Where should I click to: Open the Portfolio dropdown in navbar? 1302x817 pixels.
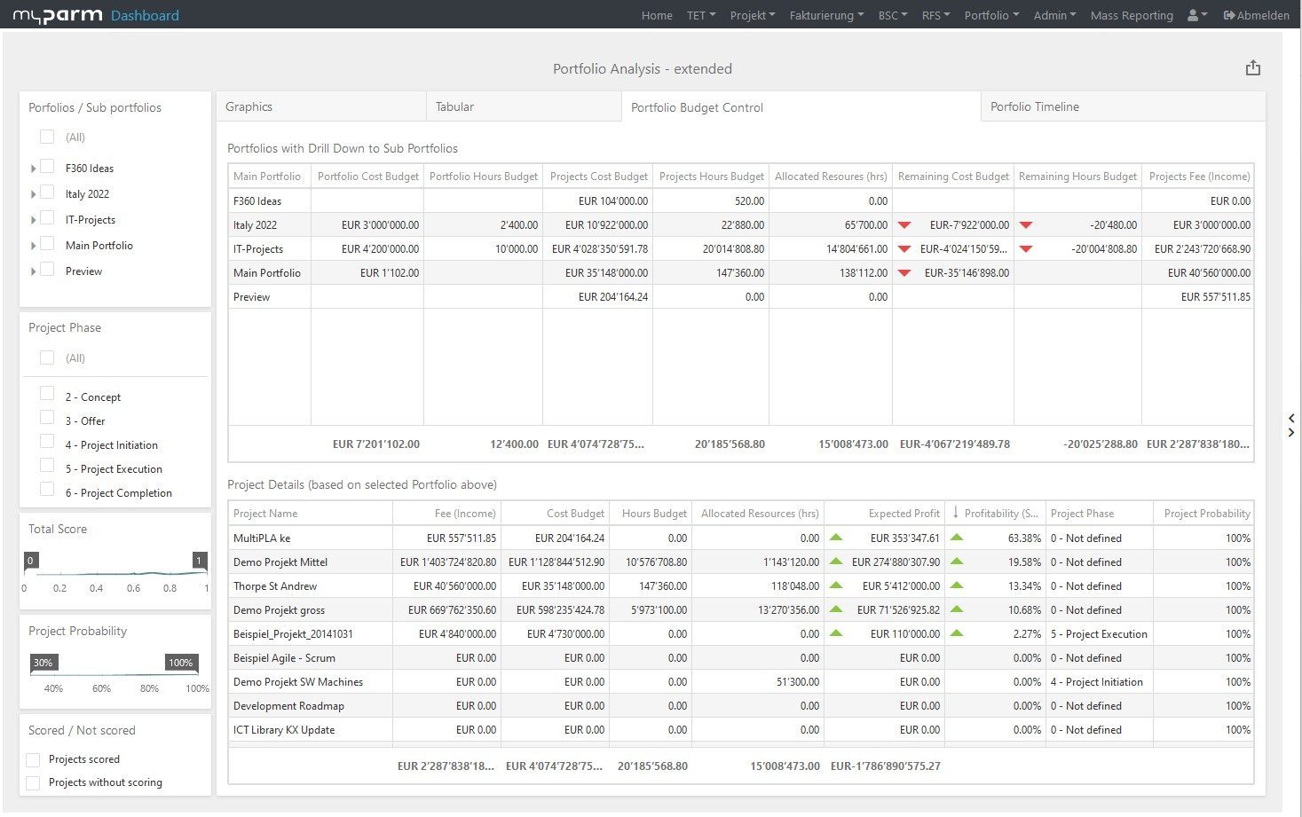coord(990,15)
